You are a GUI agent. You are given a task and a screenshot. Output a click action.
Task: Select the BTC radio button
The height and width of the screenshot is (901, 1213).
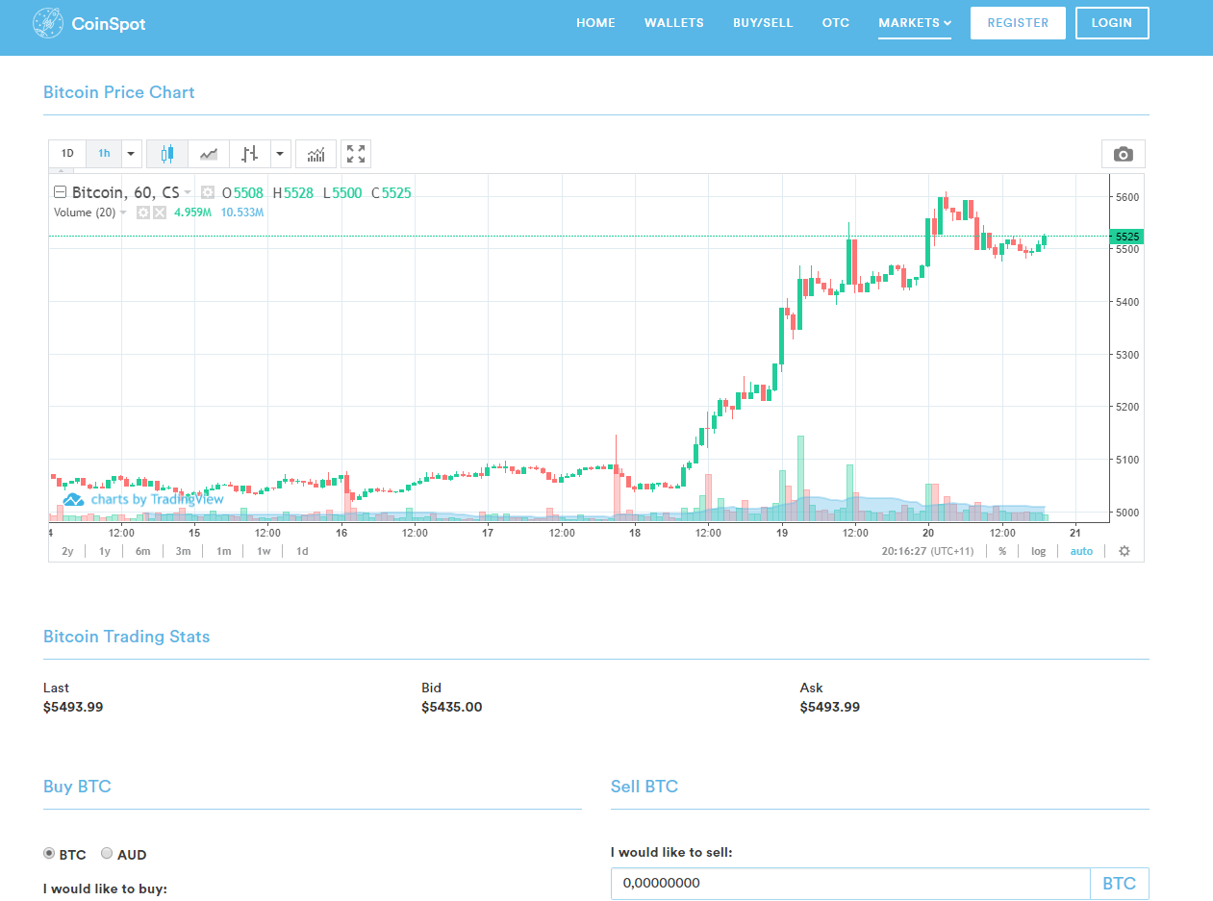tap(49, 853)
